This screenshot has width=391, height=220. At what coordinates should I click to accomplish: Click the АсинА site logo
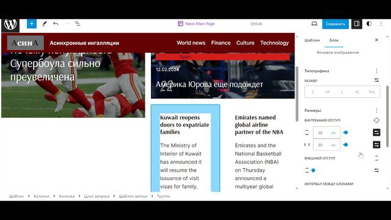(26, 43)
